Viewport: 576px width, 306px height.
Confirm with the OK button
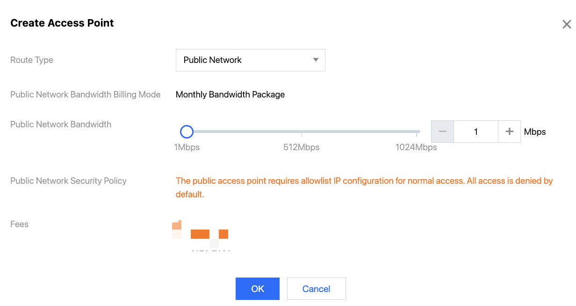[x=258, y=289]
